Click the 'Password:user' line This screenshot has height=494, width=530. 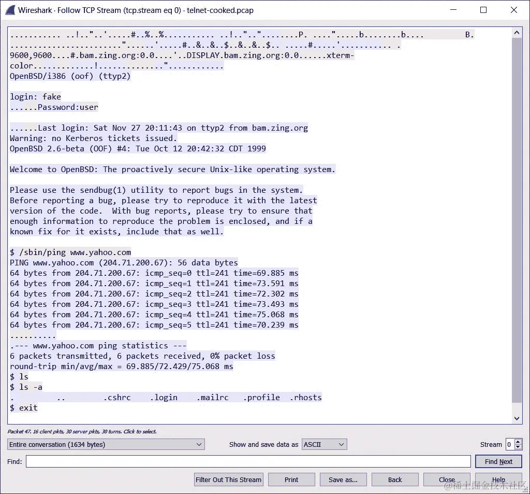[54, 107]
